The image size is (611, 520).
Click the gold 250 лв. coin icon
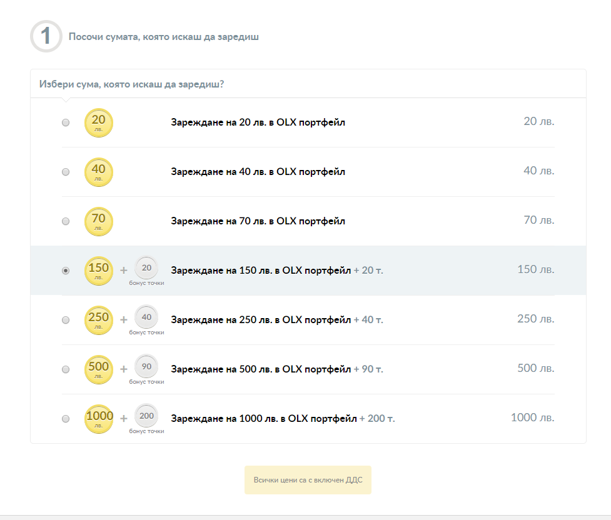[99, 320]
